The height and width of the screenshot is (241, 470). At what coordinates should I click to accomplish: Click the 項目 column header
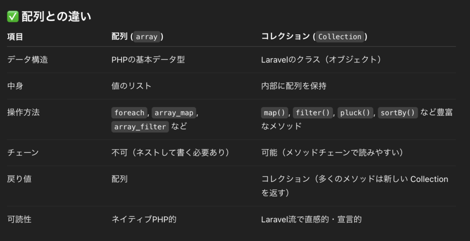tap(15, 37)
